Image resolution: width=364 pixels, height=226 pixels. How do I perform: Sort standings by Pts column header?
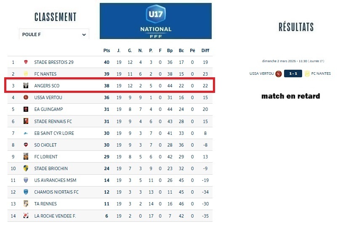click(x=106, y=50)
